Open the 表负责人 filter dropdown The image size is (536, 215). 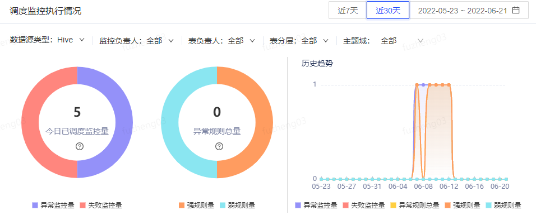pyautogui.click(x=222, y=41)
